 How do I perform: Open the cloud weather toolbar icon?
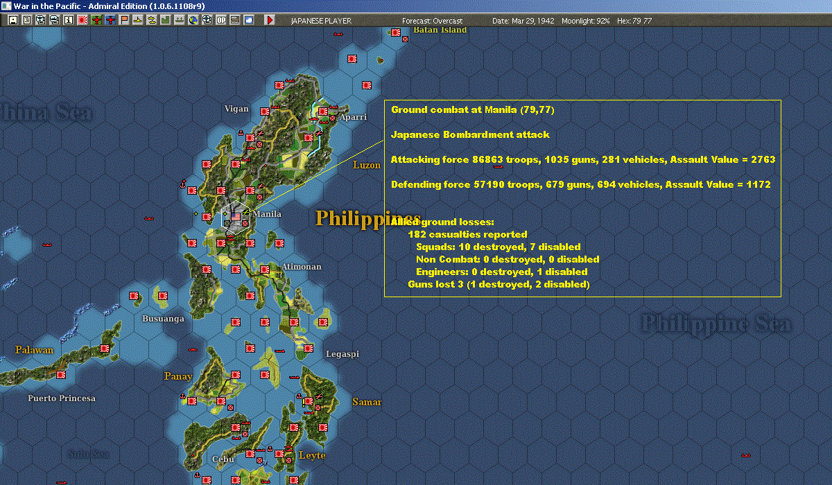[249, 20]
